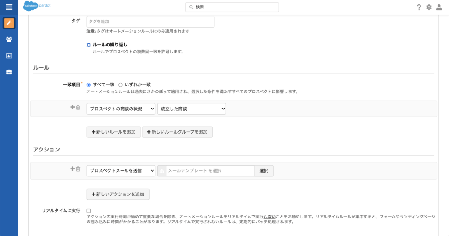This screenshot has width=449, height=236.
Task: Click the Salesforce Pardot logo
Action: pos(37,6)
